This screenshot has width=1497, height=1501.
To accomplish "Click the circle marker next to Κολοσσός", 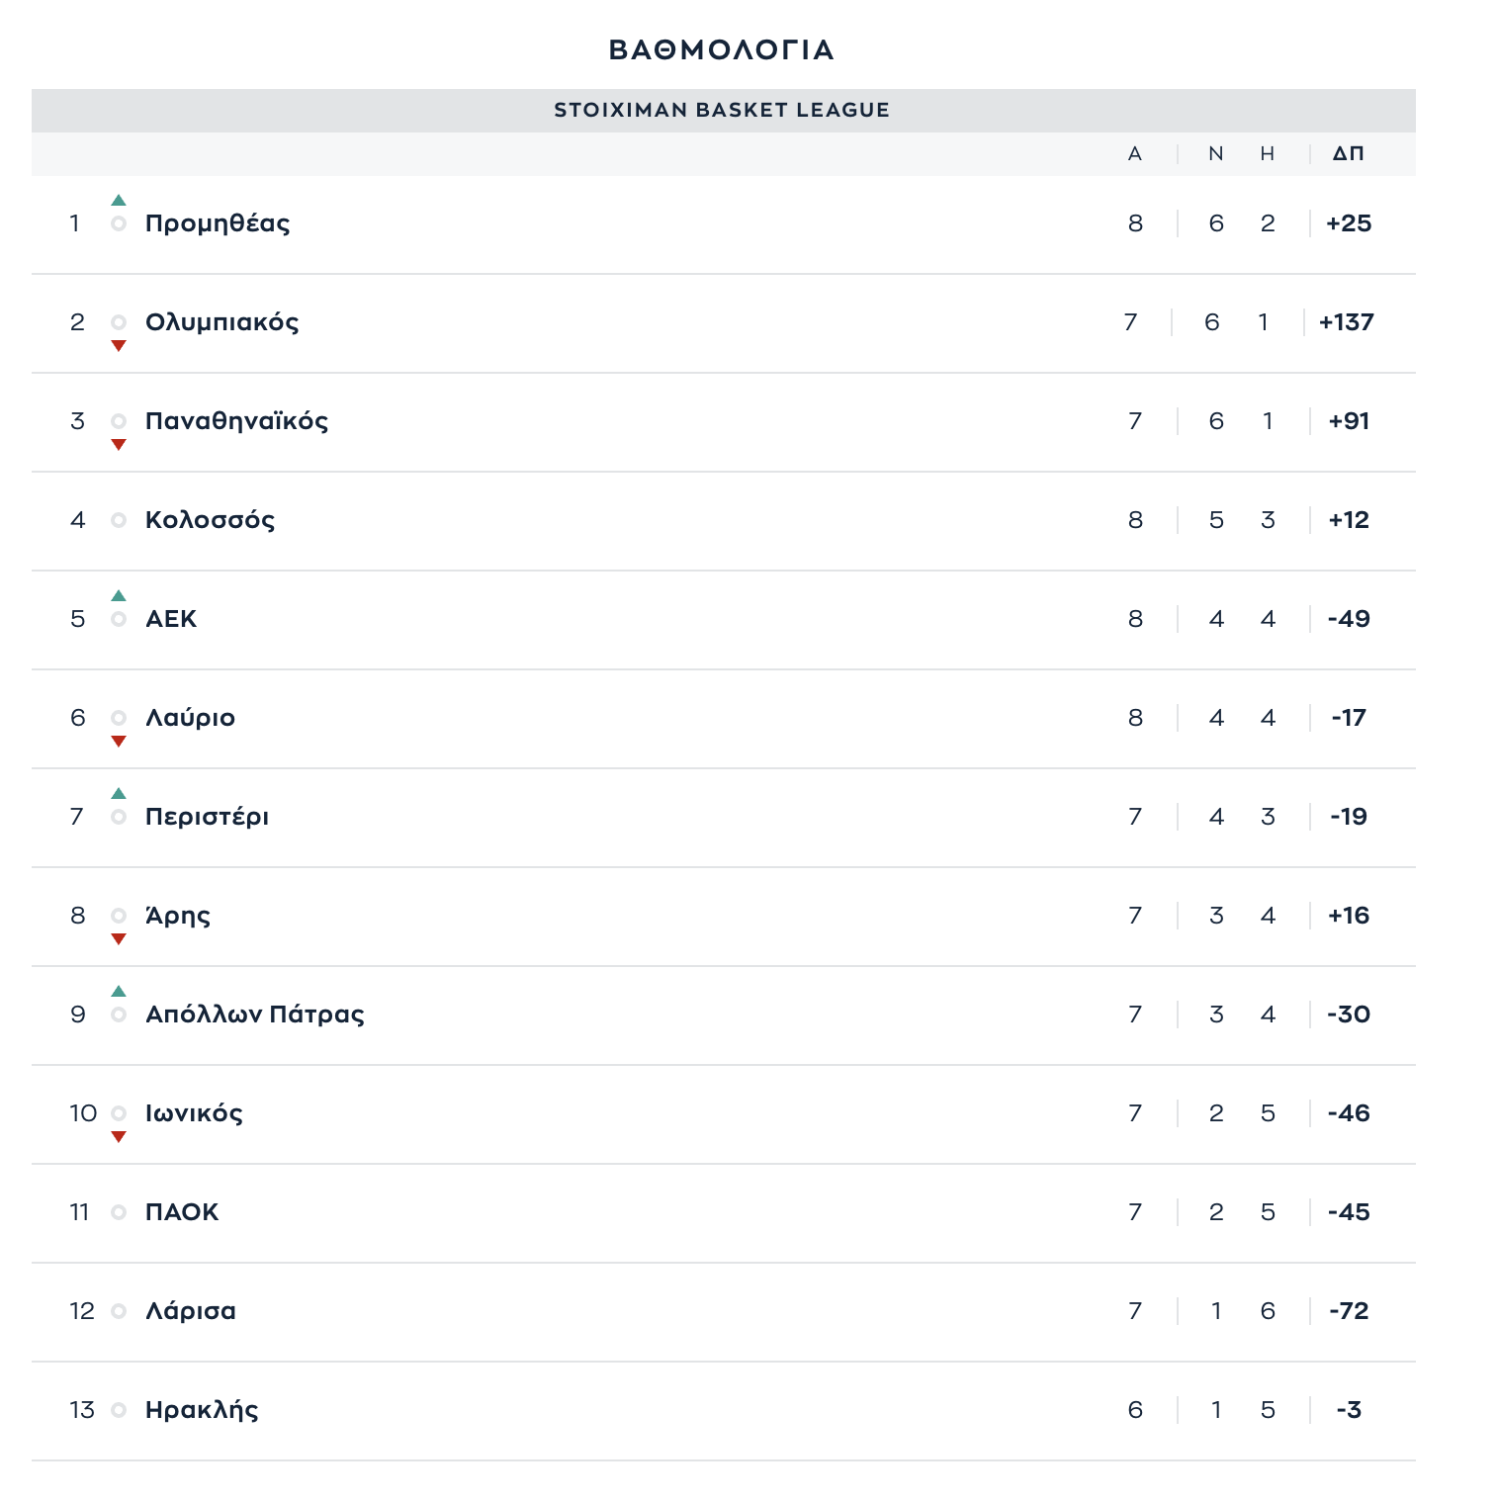I will point(119,520).
